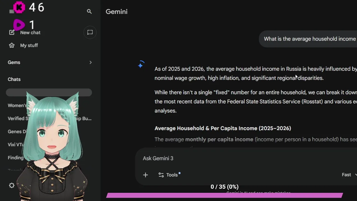357x201 pixels.
Task: Click the household income prompt bubble
Action: pyautogui.click(x=310, y=39)
